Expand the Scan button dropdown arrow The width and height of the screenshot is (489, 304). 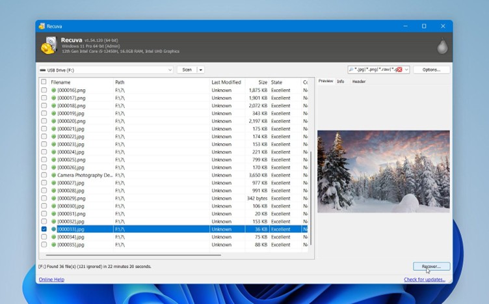(x=201, y=70)
